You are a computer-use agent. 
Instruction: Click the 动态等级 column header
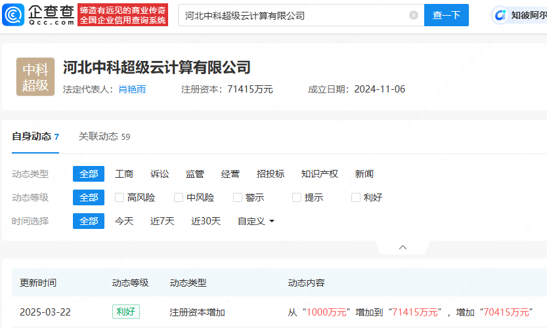pos(131,283)
